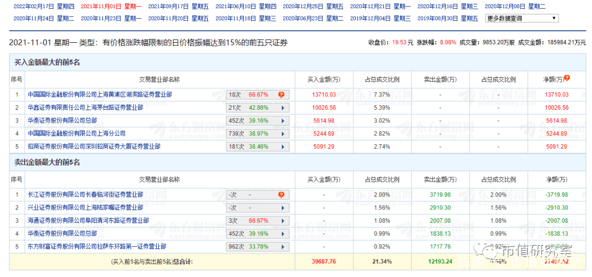Click sell amount 2007.08
Screen dimensions: 592x277
(x=440, y=221)
